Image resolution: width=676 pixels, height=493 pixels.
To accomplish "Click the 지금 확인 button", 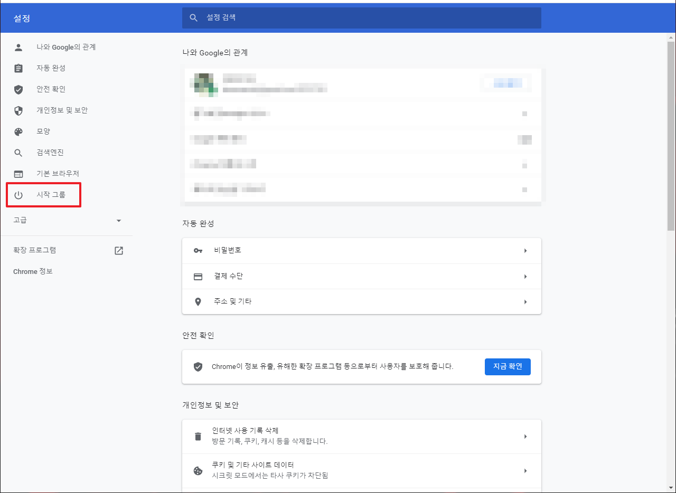I will point(508,366).
